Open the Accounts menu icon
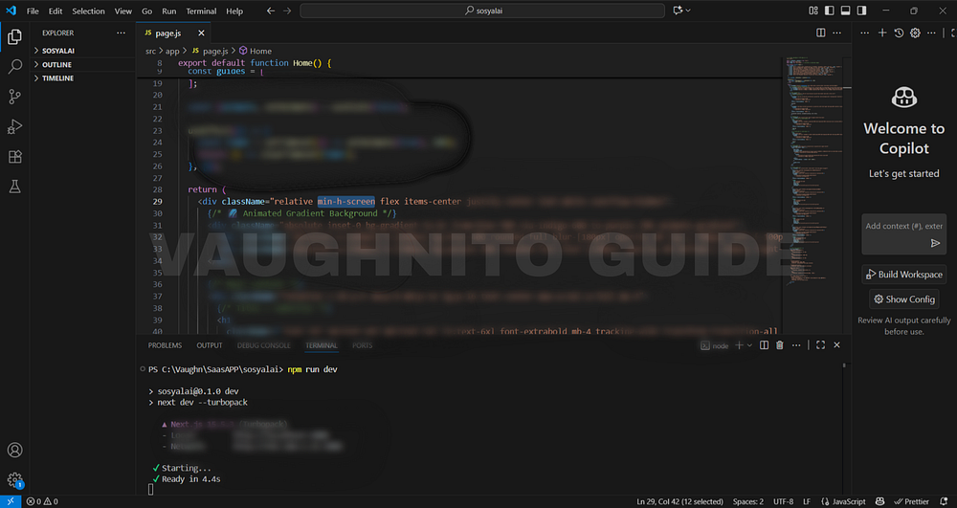 point(14,450)
